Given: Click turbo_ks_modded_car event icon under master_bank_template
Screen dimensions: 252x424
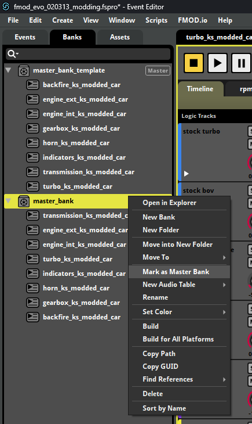Looking at the screenshot, I should pos(32,186).
